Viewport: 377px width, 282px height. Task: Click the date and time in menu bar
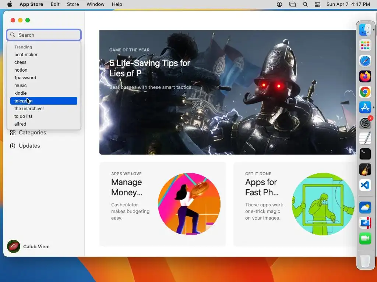[x=348, y=4]
